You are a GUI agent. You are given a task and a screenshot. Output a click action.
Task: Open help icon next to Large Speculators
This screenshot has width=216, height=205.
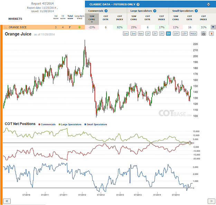pyautogui.click(x=155, y=11)
